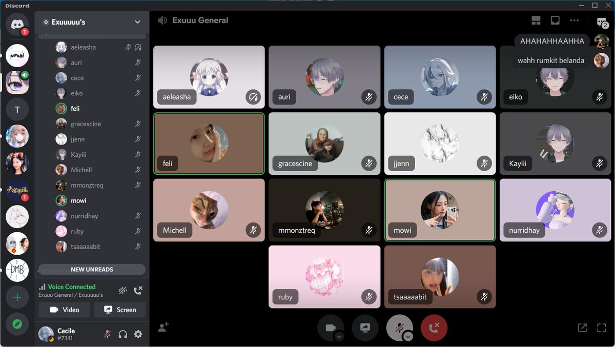Viewport: 615px width, 347px height.
Task: Unmute microphone in bottom user panel
Action: [x=107, y=334]
